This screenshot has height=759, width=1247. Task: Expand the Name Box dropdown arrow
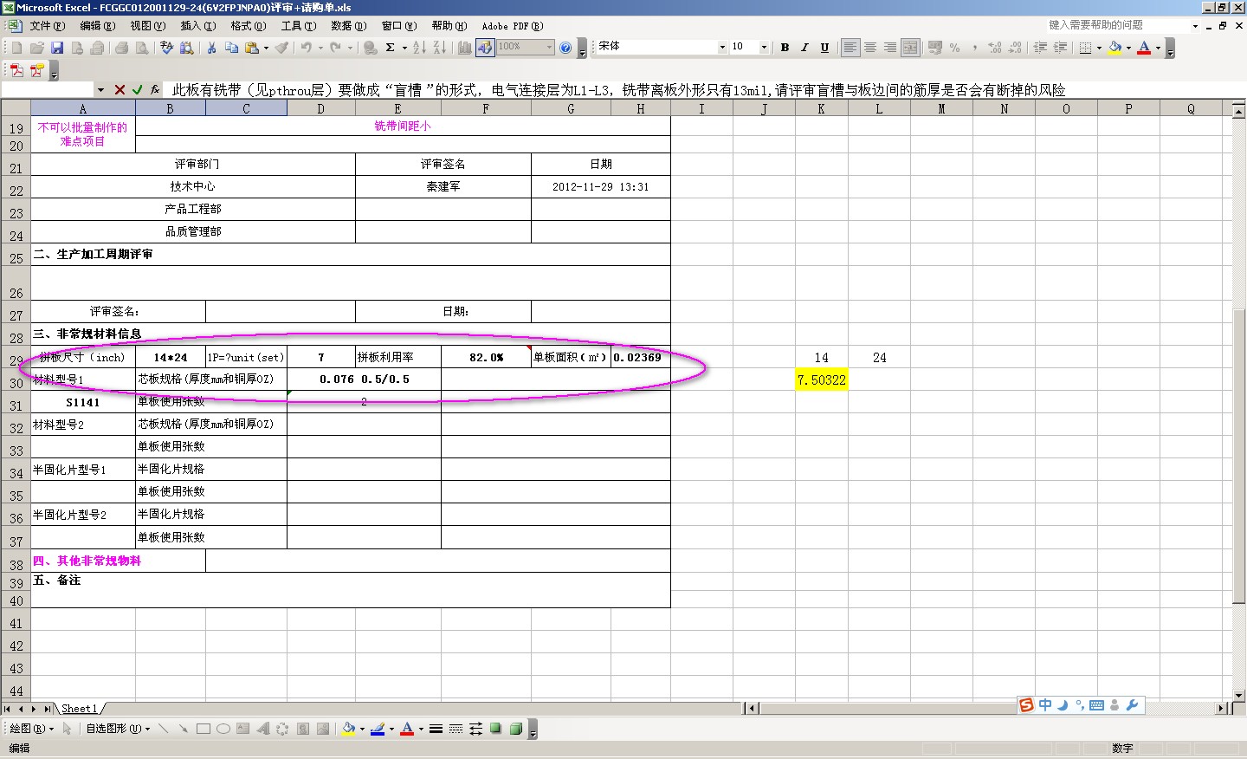(100, 89)
